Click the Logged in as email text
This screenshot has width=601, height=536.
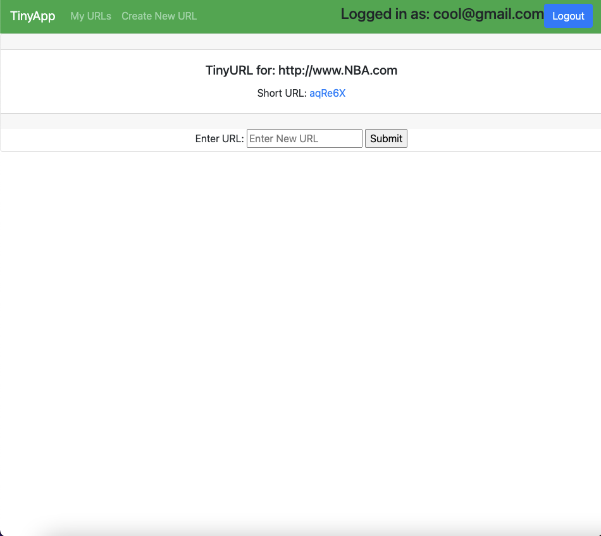click(442, 14)
